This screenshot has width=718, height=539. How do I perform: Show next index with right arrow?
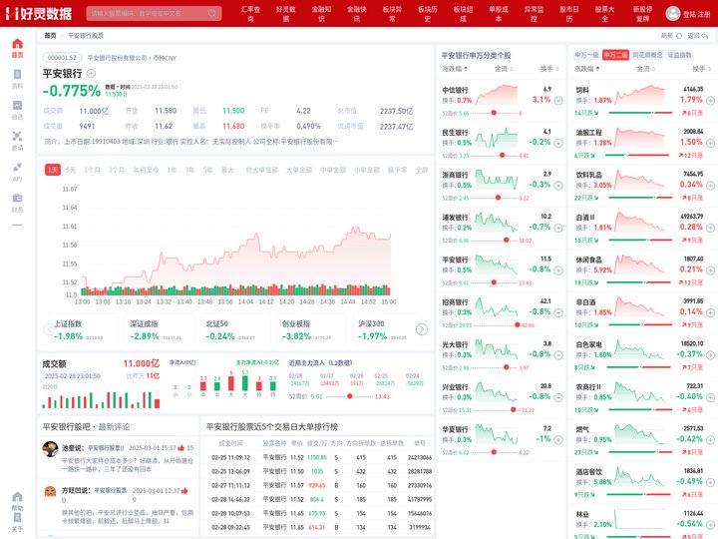422,329
